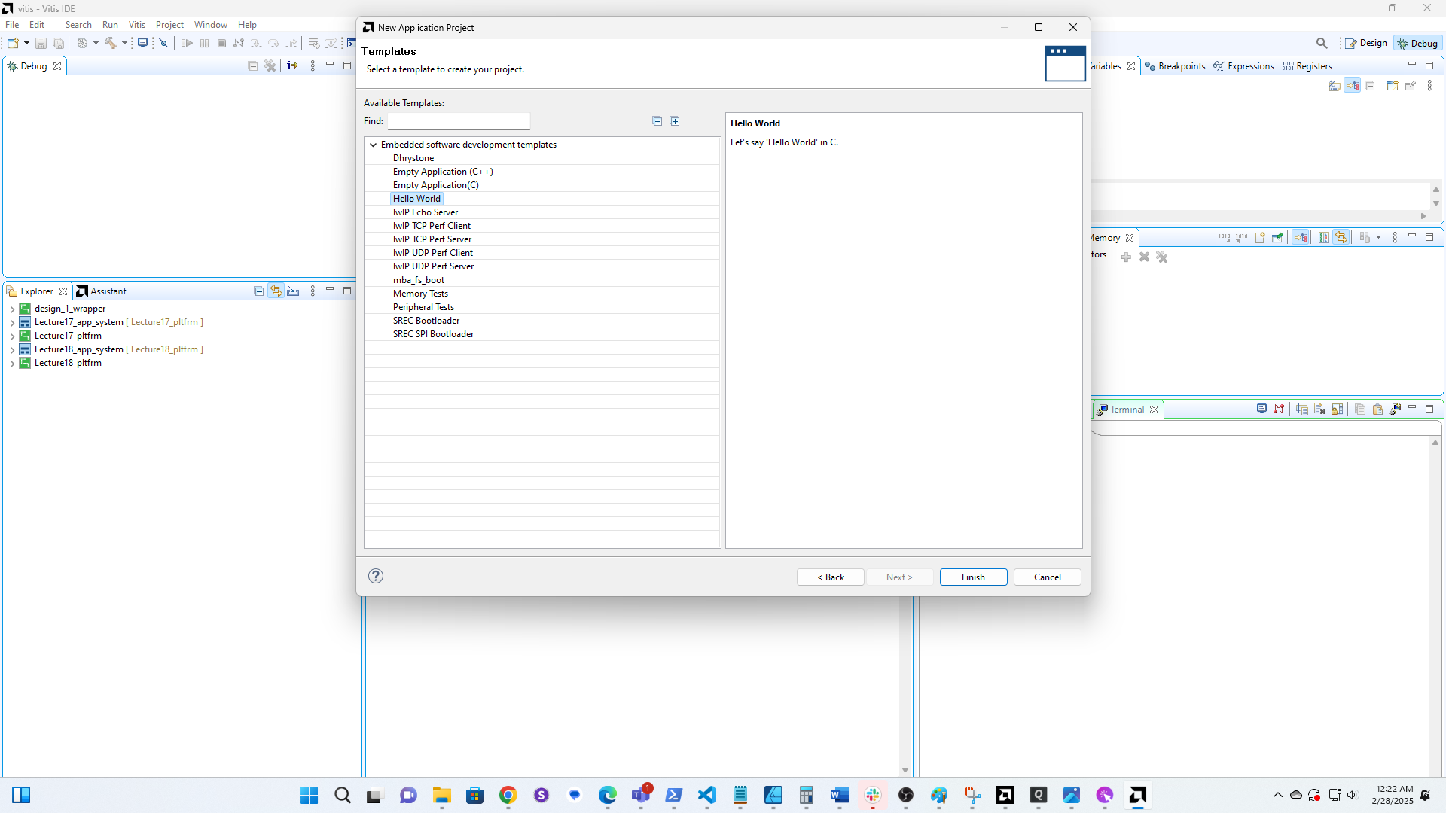Image resolution: width=1446 pixels, height=813 pixels.
Task: Click the Resume (play) debug icon
Action: [188, 43]
